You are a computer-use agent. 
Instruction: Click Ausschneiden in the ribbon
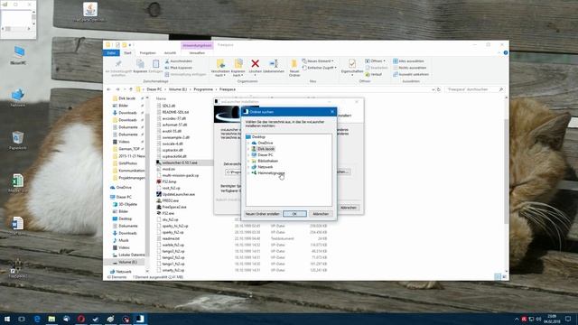coord(179,61)
